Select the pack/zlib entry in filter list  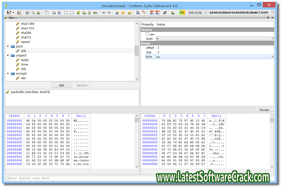point(30,92)
